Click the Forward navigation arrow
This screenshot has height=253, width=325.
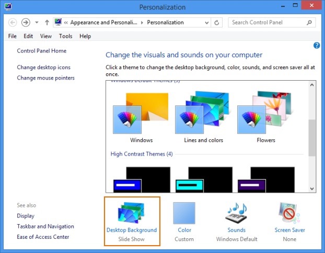[x=26, y=23]
